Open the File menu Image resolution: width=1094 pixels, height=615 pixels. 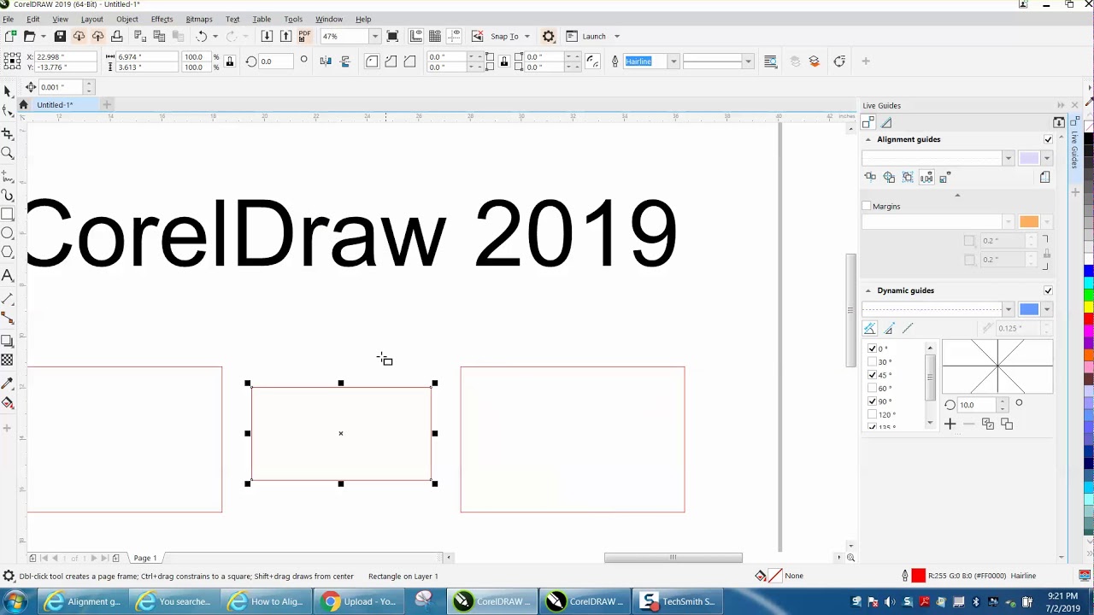click(8, 19)
